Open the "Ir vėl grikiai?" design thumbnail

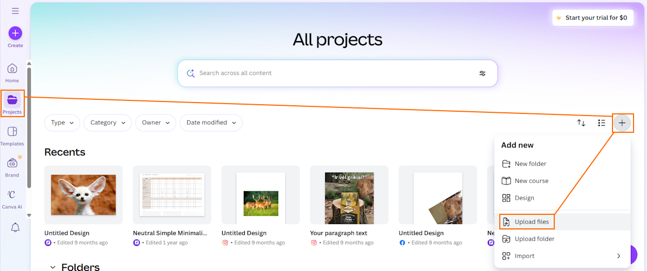(x=349, y=195)
